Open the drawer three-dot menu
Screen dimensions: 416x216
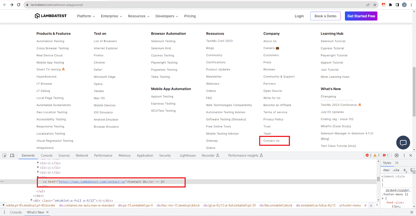(4, 212)
